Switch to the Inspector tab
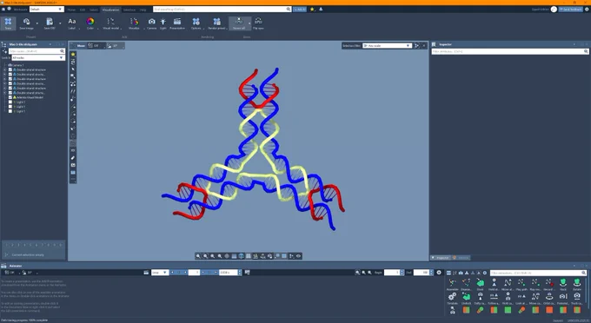 point(441,258)
